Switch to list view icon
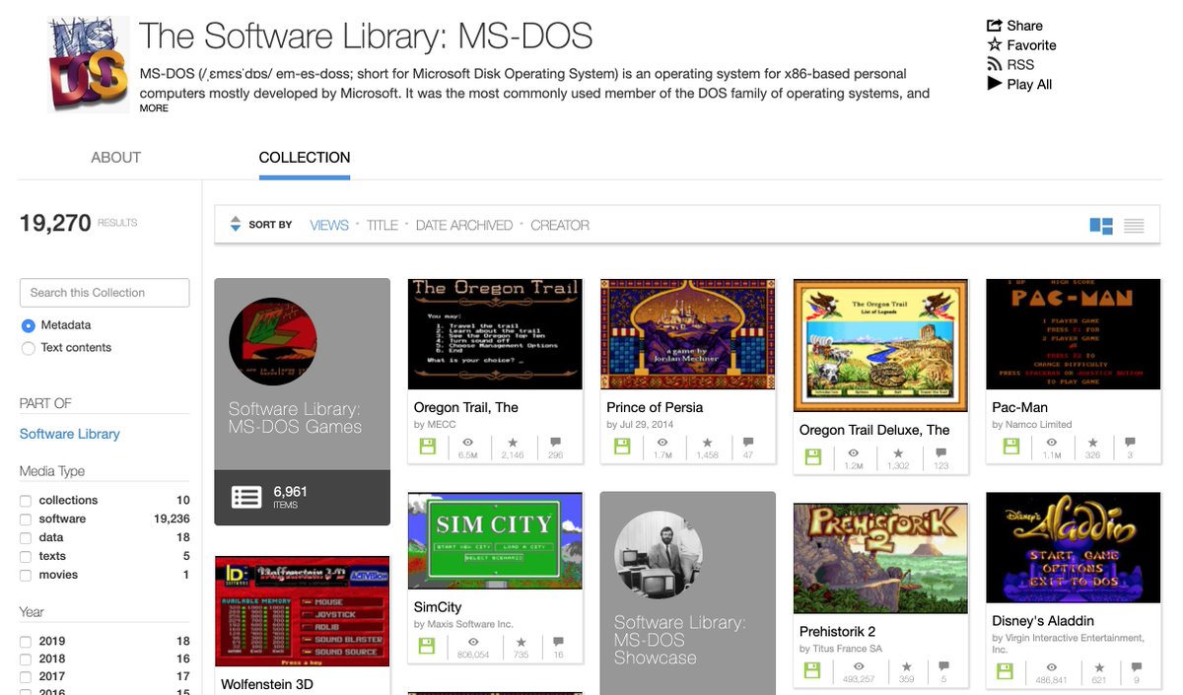The image size is (1183, 695). (1134, 226)
